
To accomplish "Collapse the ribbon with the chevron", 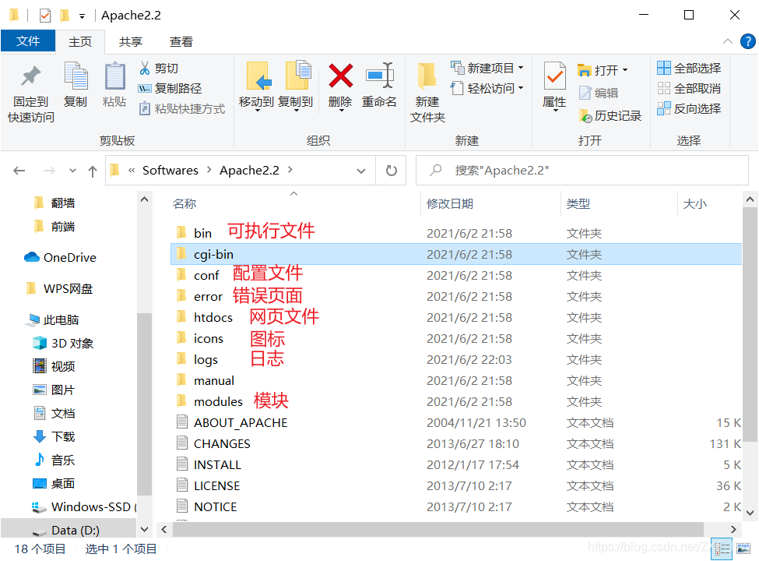I will (728, 41).
